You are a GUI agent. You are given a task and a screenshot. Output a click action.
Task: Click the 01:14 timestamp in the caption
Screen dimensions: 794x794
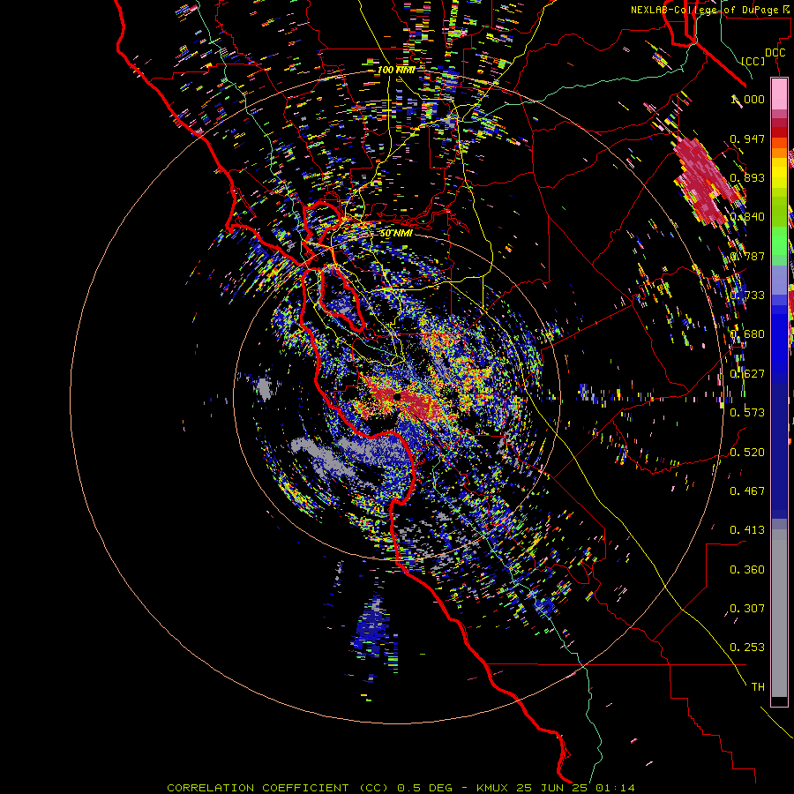point(615,788)
